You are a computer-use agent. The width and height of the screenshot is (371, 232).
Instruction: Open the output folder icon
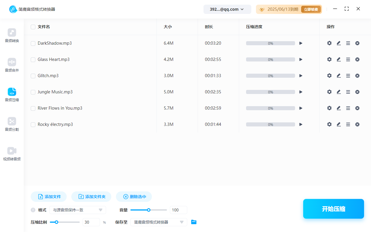(194, 222)
